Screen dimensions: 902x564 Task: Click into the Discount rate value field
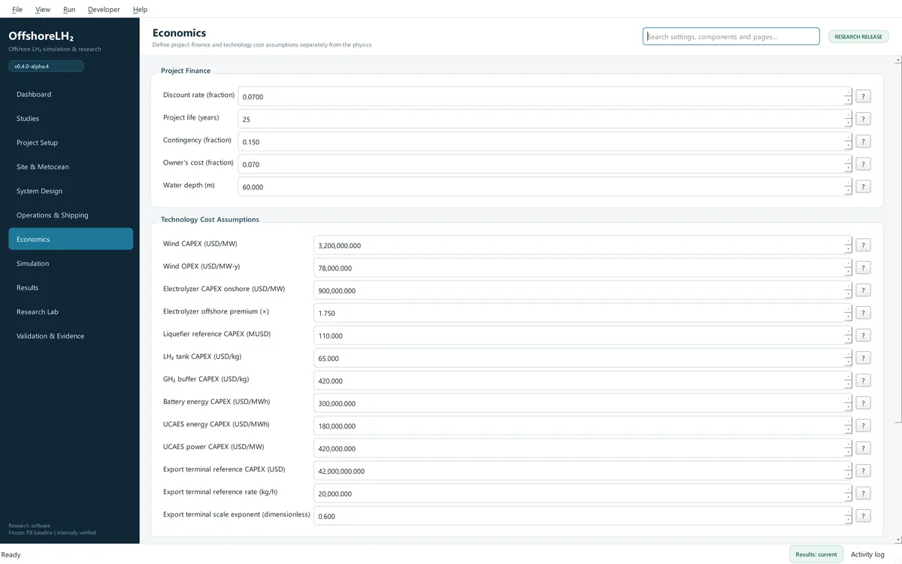545,96
